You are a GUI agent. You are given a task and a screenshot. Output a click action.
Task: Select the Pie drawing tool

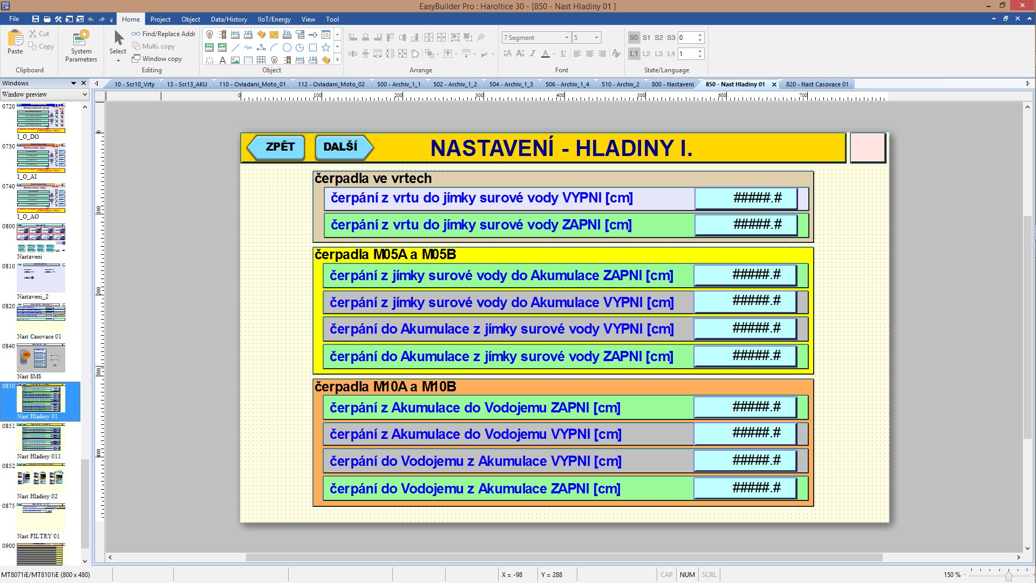click(300, 48)
